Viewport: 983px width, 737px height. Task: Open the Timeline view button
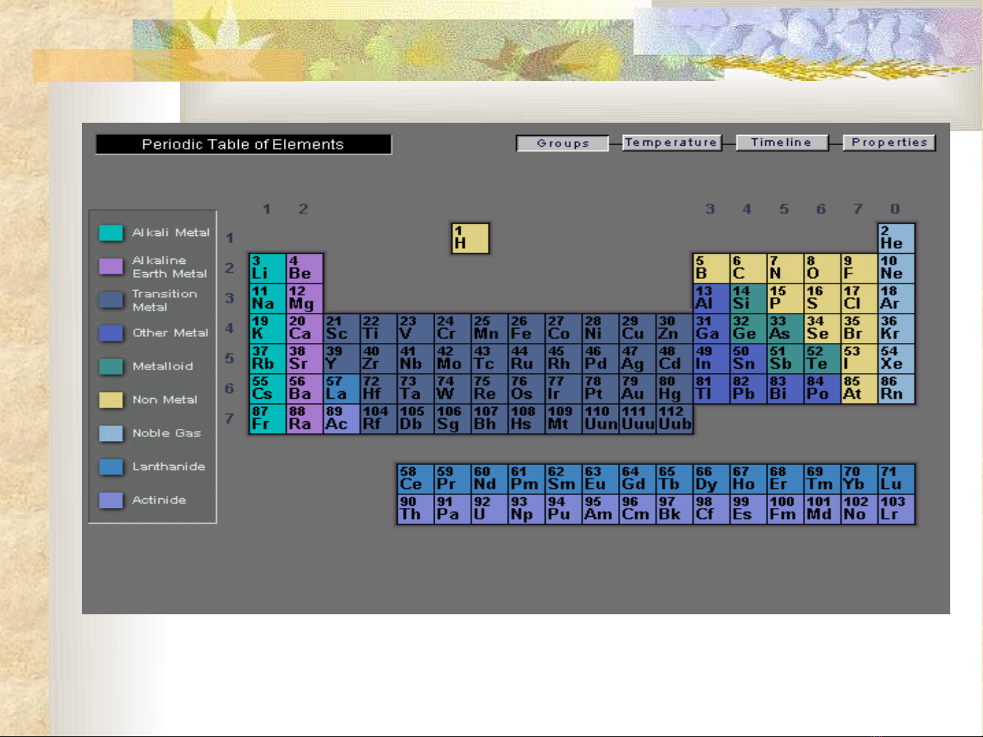tap(782, 142)
